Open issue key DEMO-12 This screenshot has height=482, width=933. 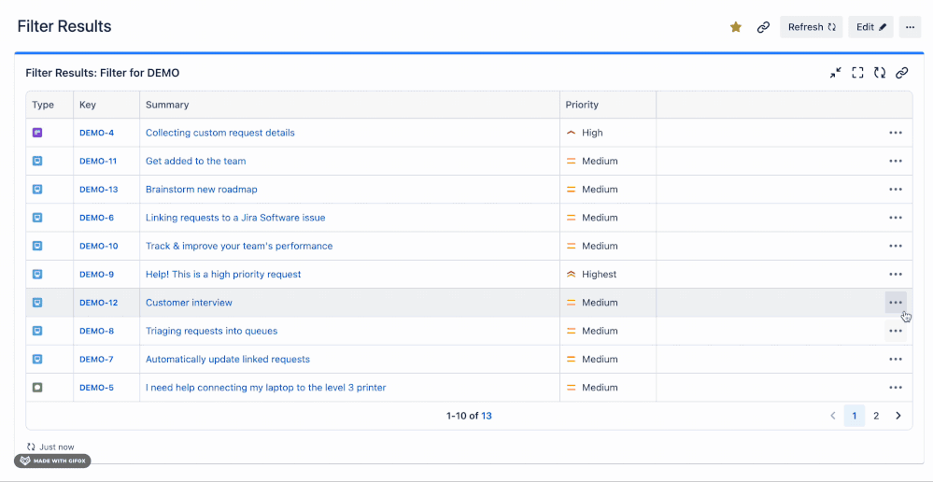point(99,303)
